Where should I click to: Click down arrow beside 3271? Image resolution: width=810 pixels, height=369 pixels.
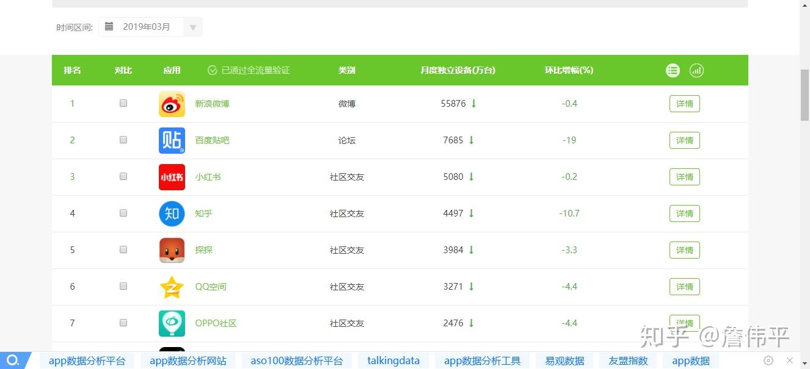pyautogui.click(x=471, y=287)
